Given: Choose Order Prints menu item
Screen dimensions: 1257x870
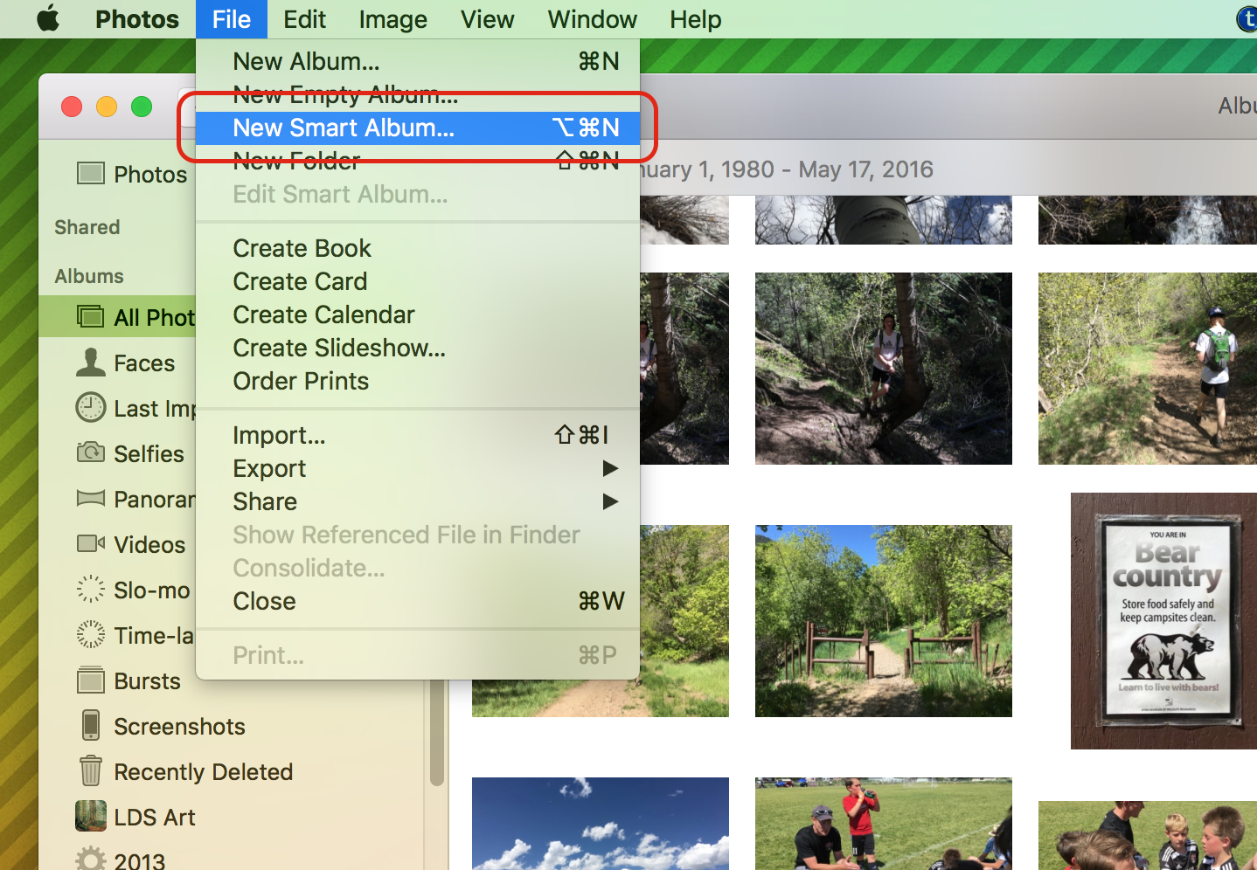Looking at the screenshot, I should (x=418, y=381).
